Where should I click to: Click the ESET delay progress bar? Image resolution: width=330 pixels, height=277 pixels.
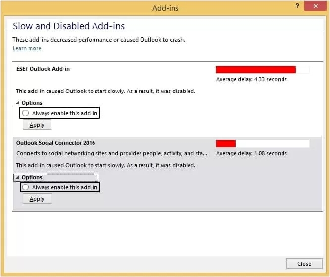tap(262, 69)
